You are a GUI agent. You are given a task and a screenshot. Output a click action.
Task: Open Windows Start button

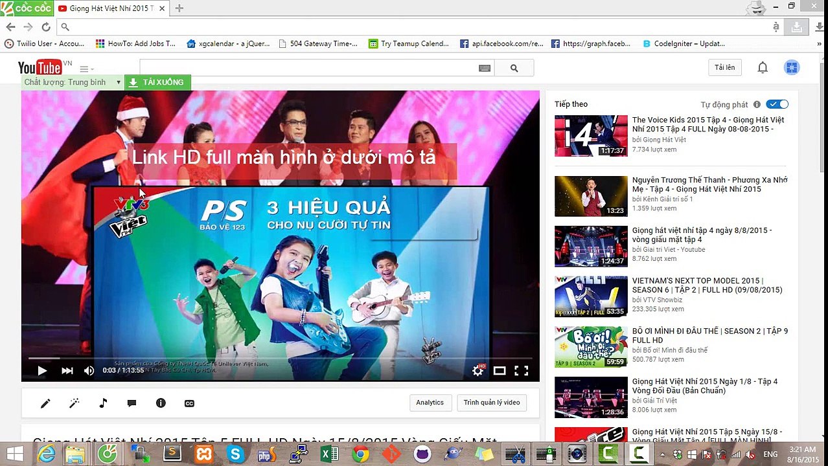(x=14, y=454)
